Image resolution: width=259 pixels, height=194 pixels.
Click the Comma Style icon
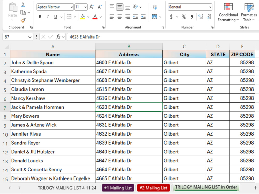(x=192, y=17)
